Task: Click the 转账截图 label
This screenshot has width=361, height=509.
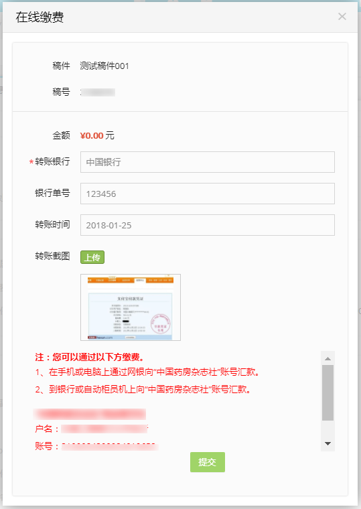Action: click(x=52, y=256)
